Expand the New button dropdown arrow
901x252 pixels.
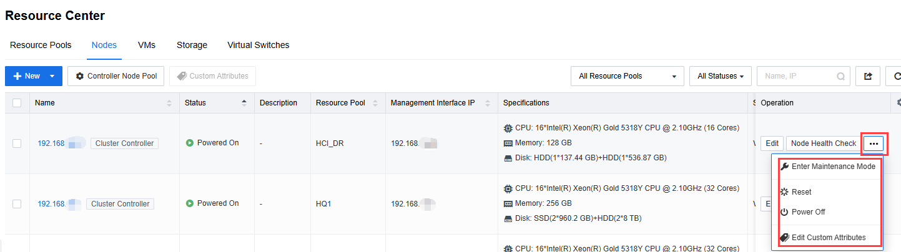pos(52,76)
